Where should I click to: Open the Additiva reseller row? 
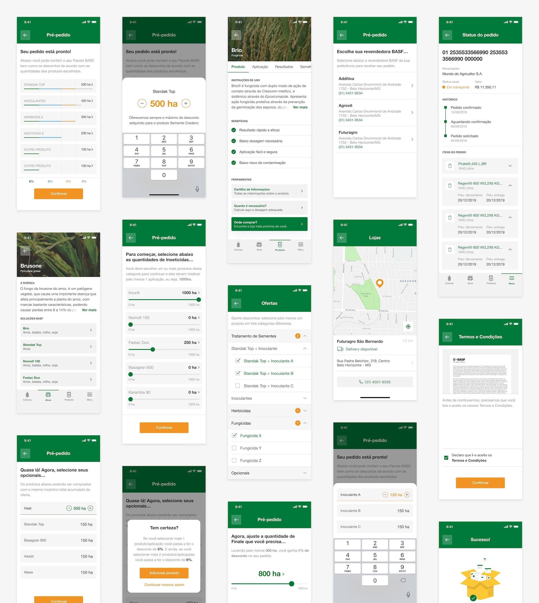tap(375, 86)
